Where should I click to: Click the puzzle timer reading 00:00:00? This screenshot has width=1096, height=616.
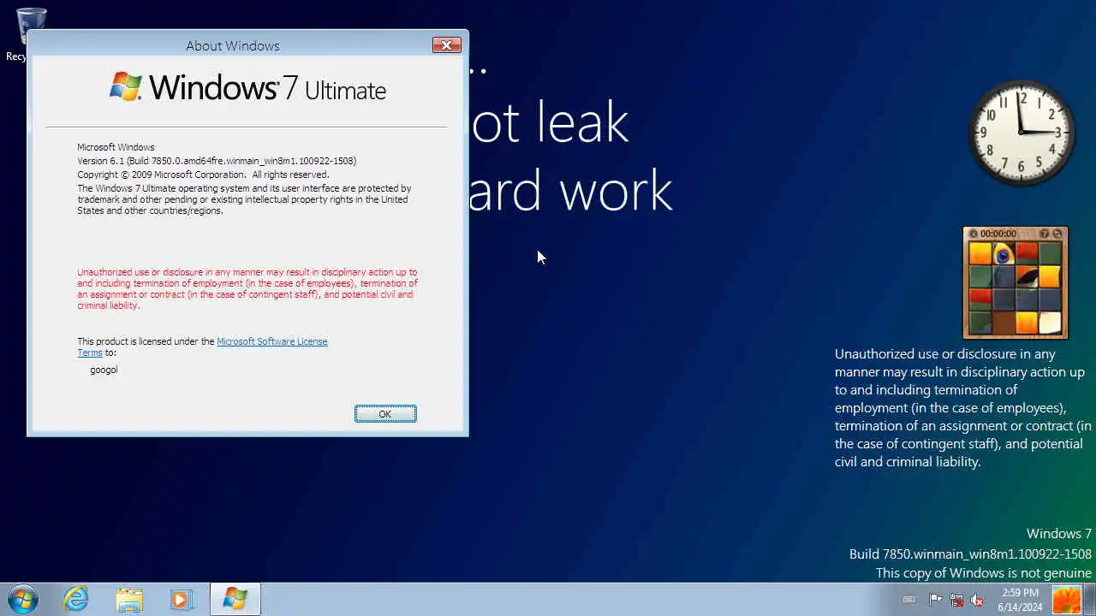click(x=998, y=234)
